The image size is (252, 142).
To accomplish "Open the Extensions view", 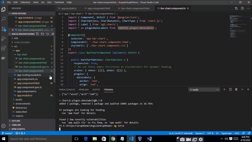I will [4, 48].
